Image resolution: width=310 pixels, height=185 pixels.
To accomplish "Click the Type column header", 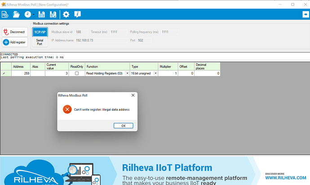I will (x=144, y=67).
